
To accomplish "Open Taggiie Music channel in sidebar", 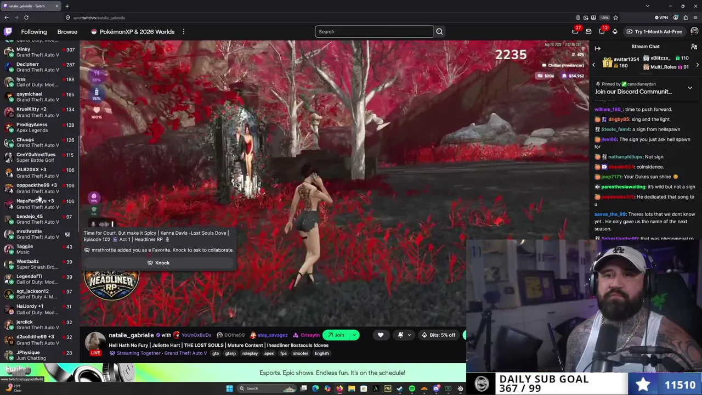I will 39,249.
